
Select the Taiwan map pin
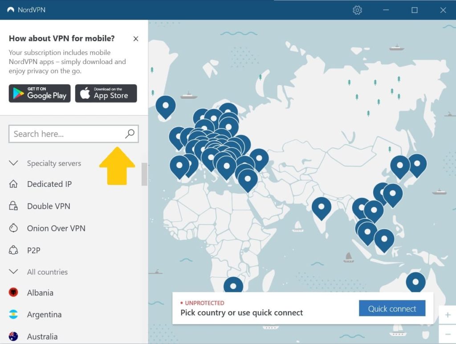click(393, 194)
